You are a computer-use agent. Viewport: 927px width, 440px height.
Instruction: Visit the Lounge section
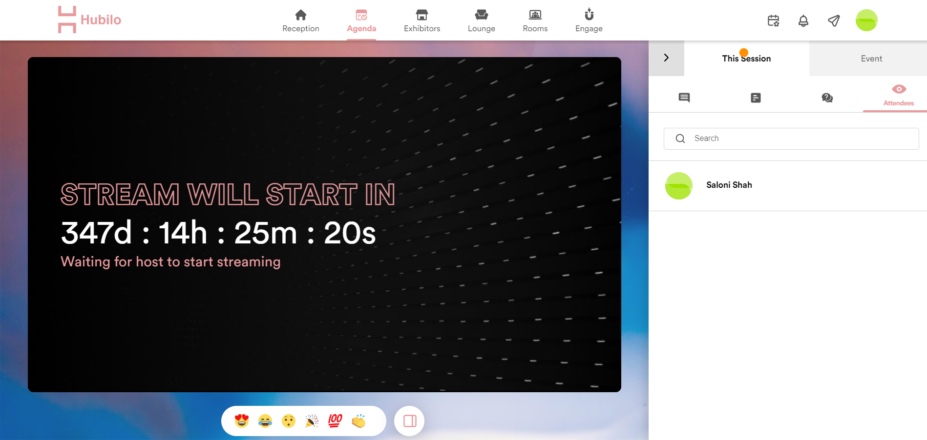482,21
